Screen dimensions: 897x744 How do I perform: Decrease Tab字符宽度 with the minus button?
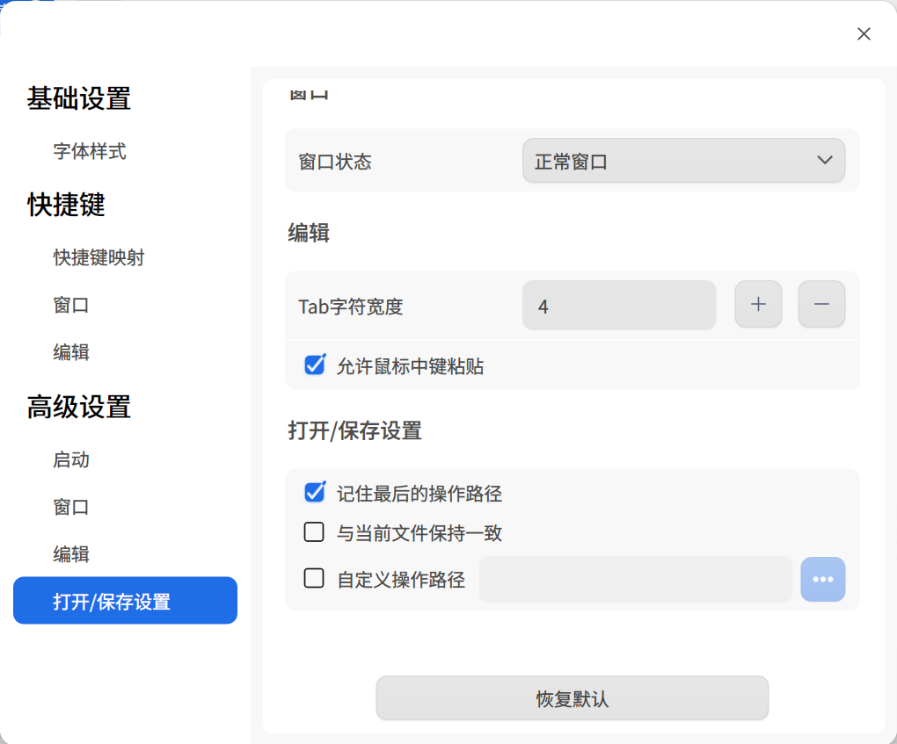tap(821, 304)
